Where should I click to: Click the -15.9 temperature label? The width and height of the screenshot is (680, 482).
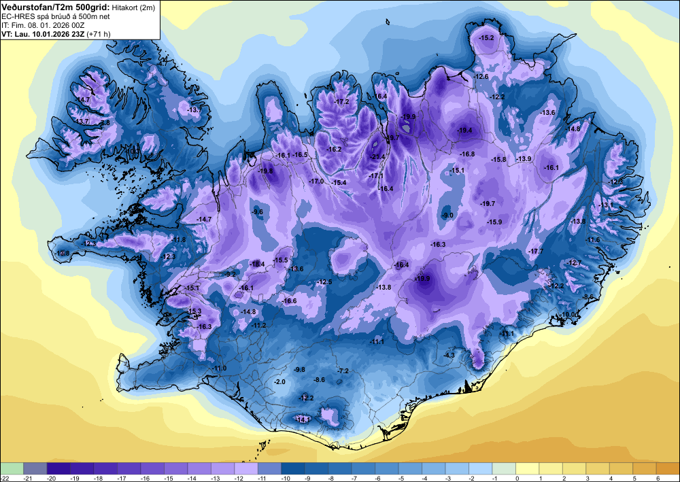(494, 222)
